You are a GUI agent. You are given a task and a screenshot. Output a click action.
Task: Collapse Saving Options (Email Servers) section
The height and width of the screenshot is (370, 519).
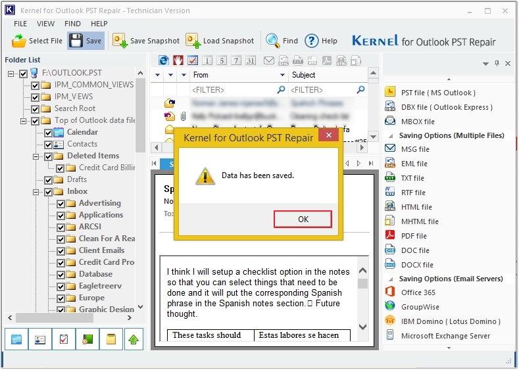tap(391, 279)
